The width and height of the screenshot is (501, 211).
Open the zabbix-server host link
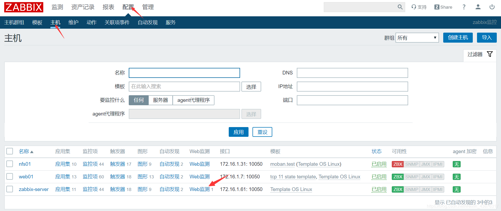pos(34,189)
